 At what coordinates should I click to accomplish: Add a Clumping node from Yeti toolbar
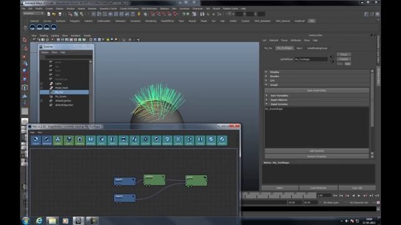[x=123, y=140]
